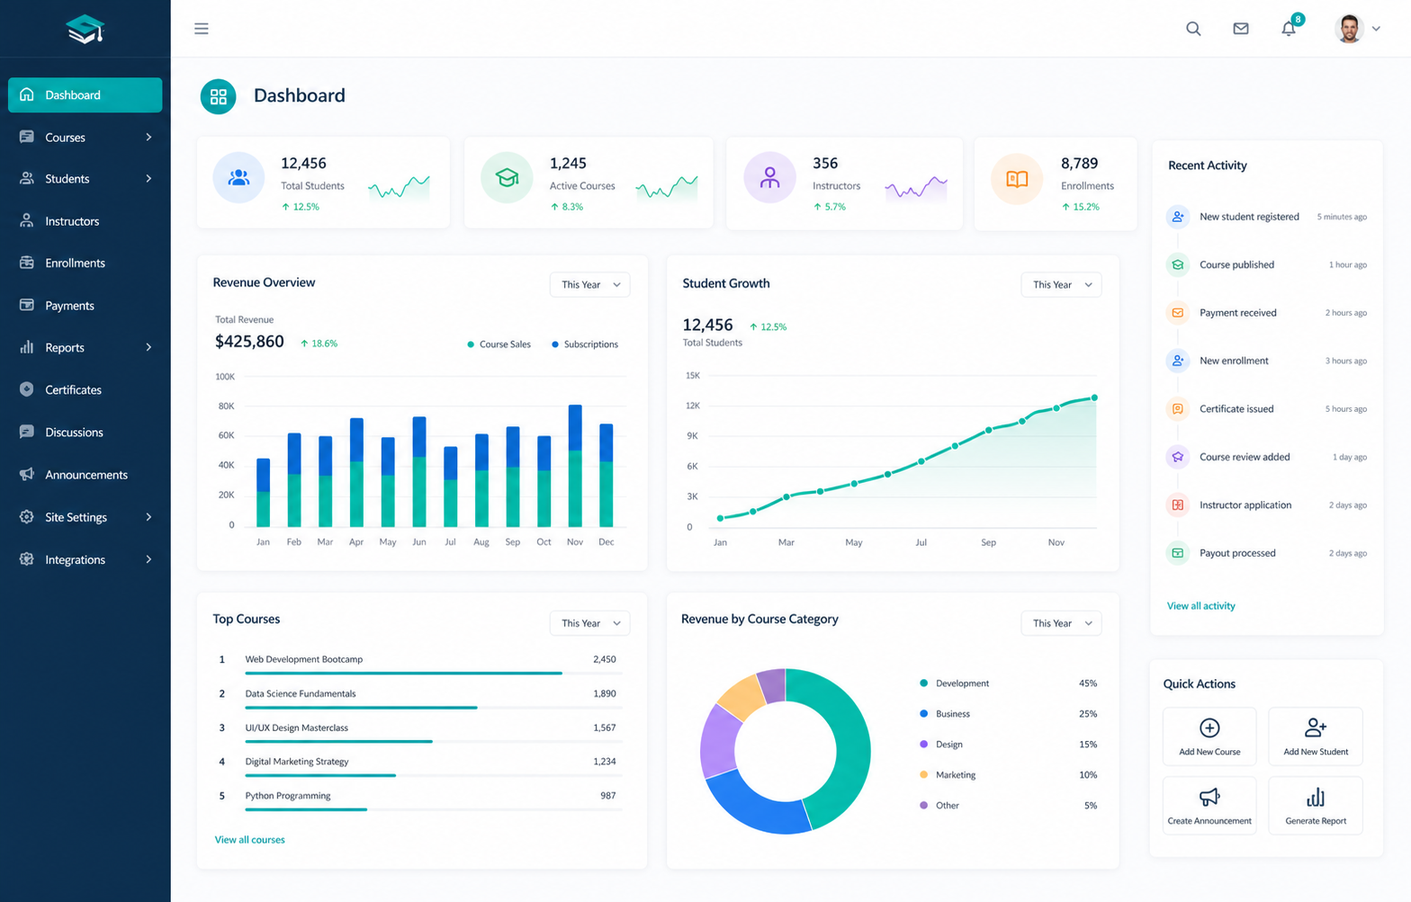
Task: Click Course review added activity icon
Action: 1178,457
